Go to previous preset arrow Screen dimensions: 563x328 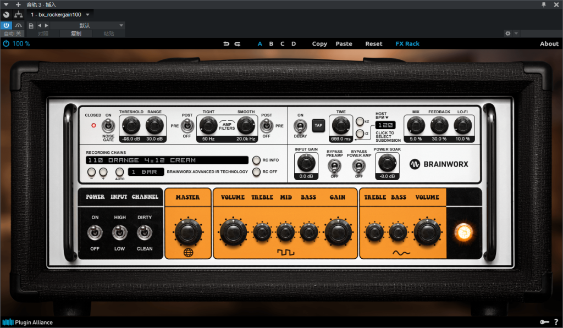tap(40, 25)
